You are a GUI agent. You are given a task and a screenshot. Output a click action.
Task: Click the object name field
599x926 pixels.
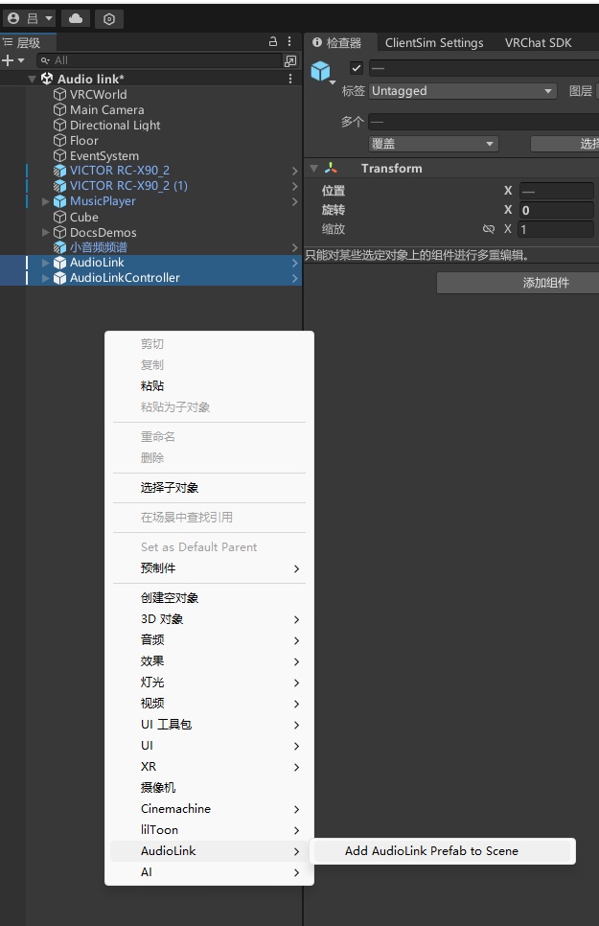[484, 68]
